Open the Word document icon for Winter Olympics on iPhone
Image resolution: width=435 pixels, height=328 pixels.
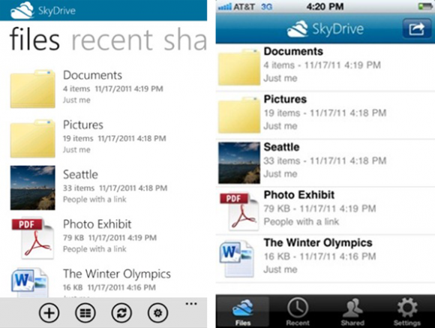237,259
